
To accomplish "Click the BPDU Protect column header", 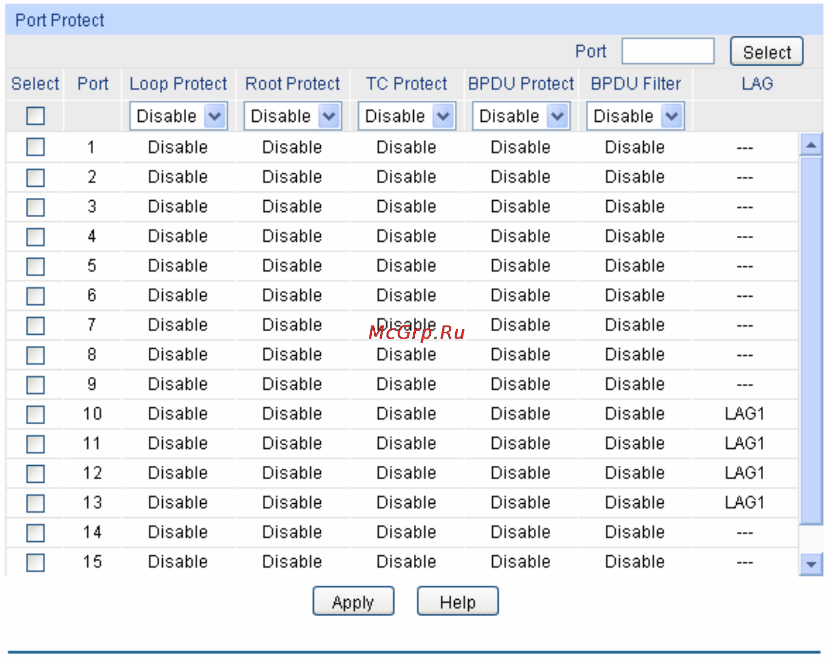I will click(521, 84).
